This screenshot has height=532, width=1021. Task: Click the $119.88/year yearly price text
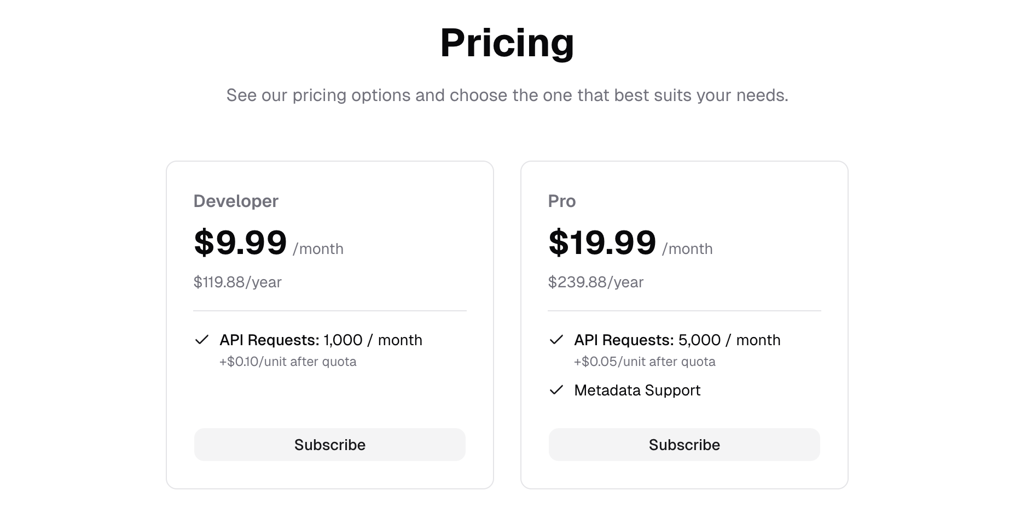237,282
